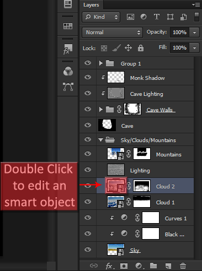Viewport: 202px width, 271px height.
Task: Hide the Group 1 layer group
Action: coord(88,63)
